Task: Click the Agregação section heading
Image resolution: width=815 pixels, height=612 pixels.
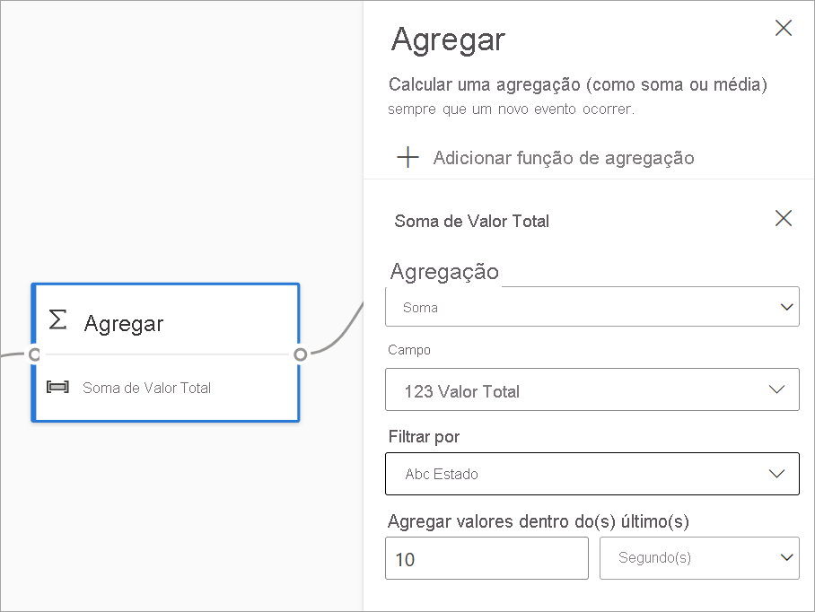Action: [x=443, y=272]
